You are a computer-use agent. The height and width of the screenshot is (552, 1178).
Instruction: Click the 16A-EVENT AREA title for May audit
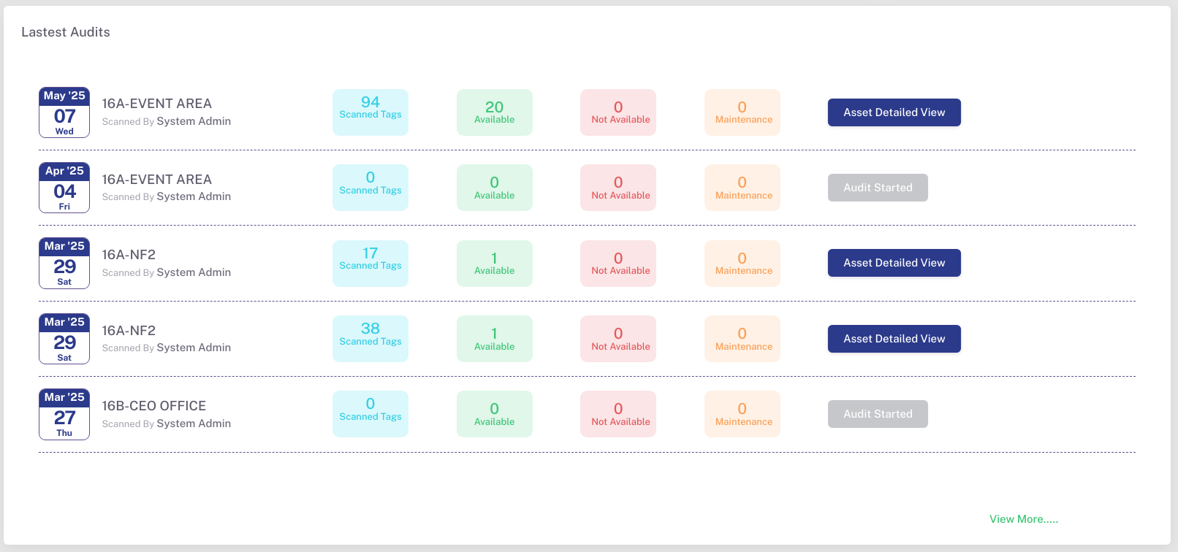click(157, 104)
